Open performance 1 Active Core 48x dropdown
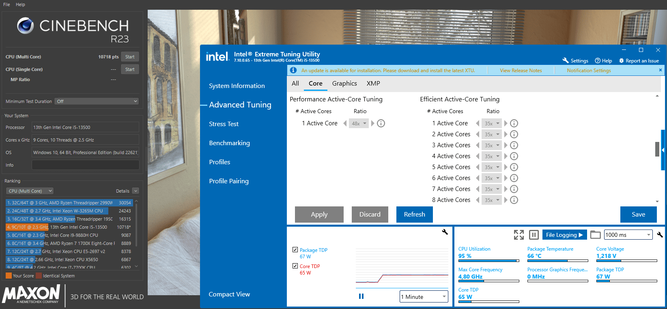This screenshot has width=667, height=309. [359, 123]
